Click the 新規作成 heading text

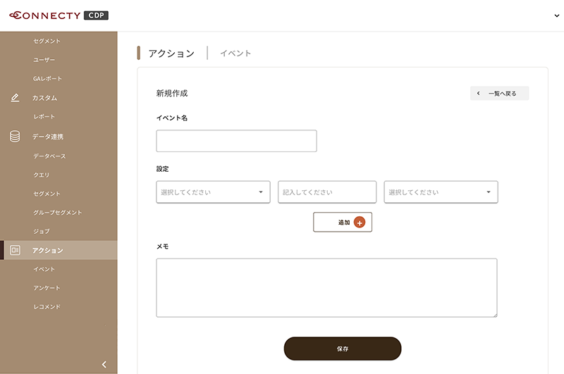(172, 94)
